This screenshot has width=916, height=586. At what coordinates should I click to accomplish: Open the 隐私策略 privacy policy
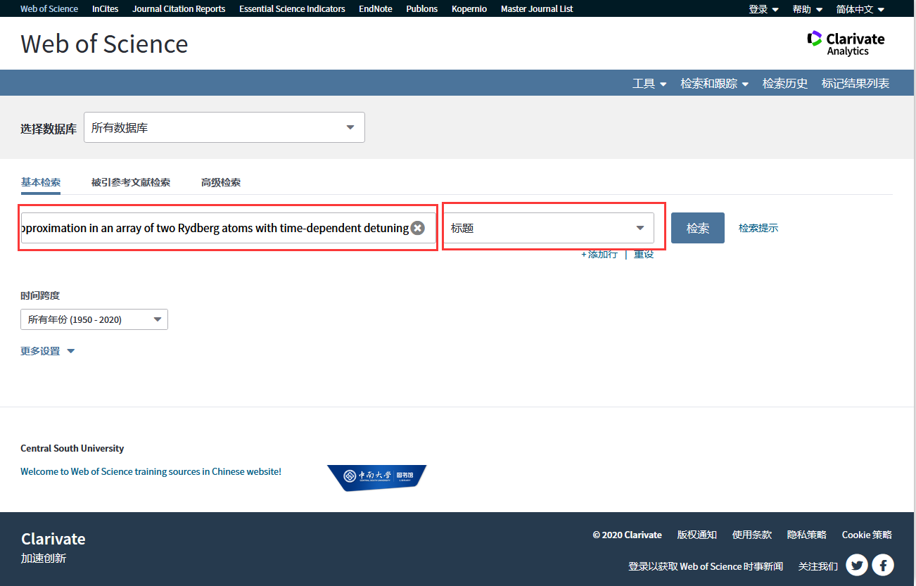pos(807,535)
